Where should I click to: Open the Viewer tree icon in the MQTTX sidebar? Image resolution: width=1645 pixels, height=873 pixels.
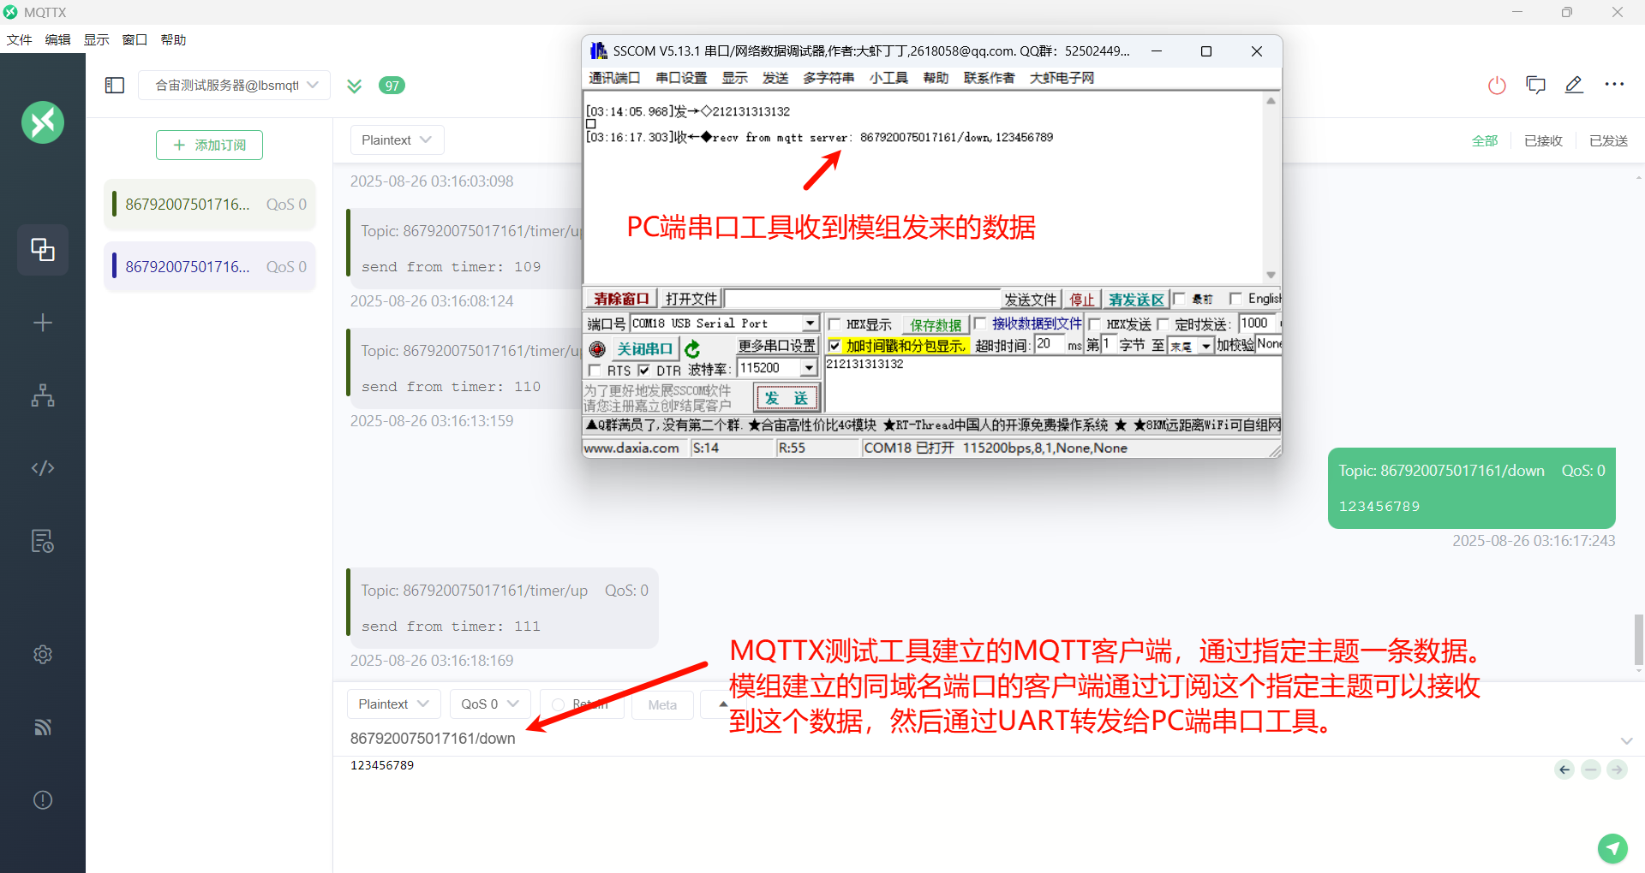point(43,395)
